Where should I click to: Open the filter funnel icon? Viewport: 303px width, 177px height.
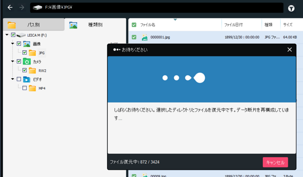coord(291,9)
